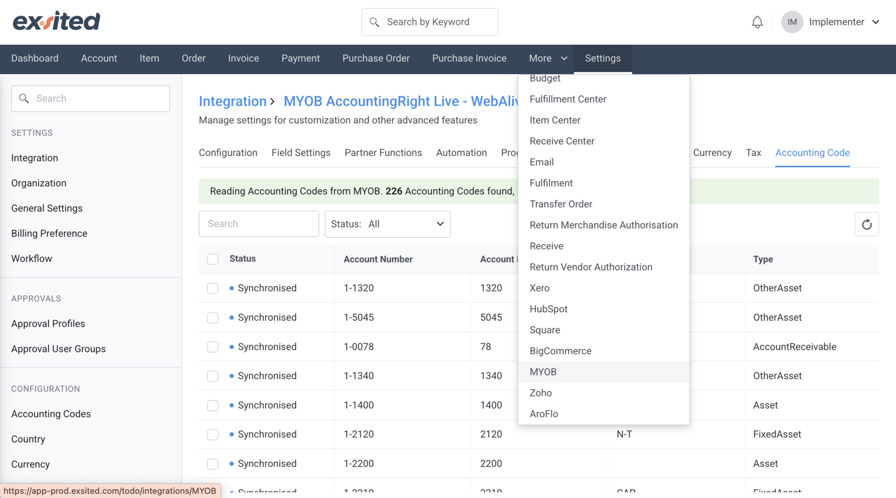
Task: Click the refresh accounting codes icon
Action: [867, 224]
